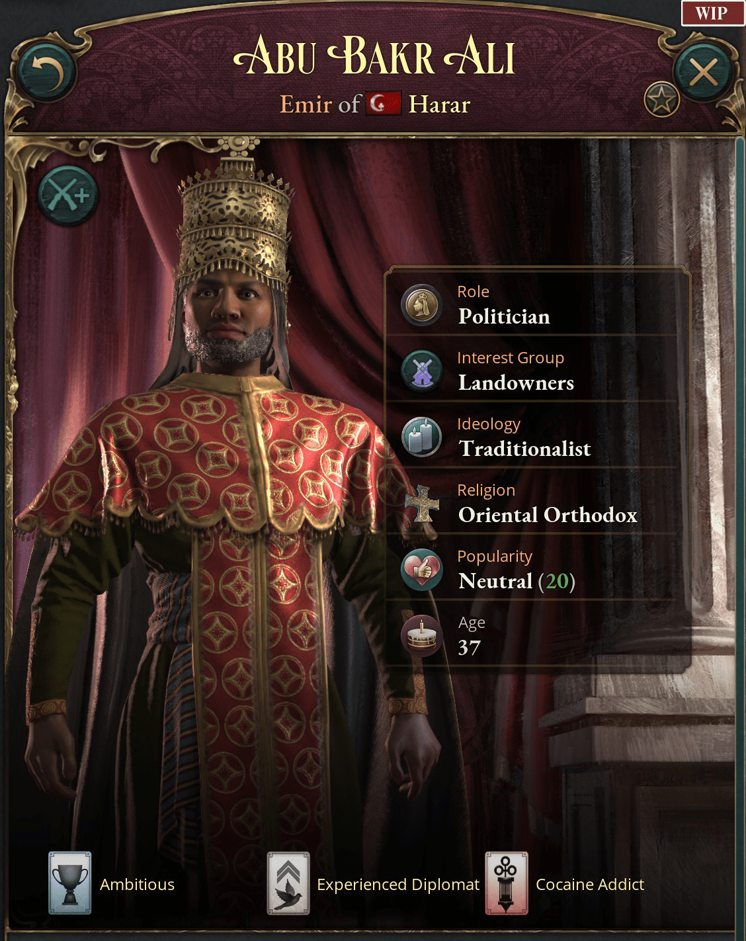Click the Oriental Orthodox religion text
Image resolution: width=746 pixels, height=941 pixels.
click(x=548, y=515)
